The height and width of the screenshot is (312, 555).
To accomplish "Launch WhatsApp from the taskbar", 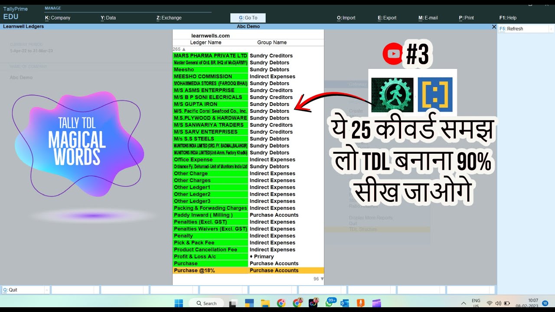I will [329, 303].
